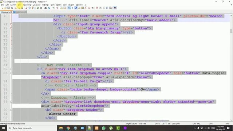The height and width of the screenshot is (131, 233).
Task: Click the Windows Start button
Action: 3,128
